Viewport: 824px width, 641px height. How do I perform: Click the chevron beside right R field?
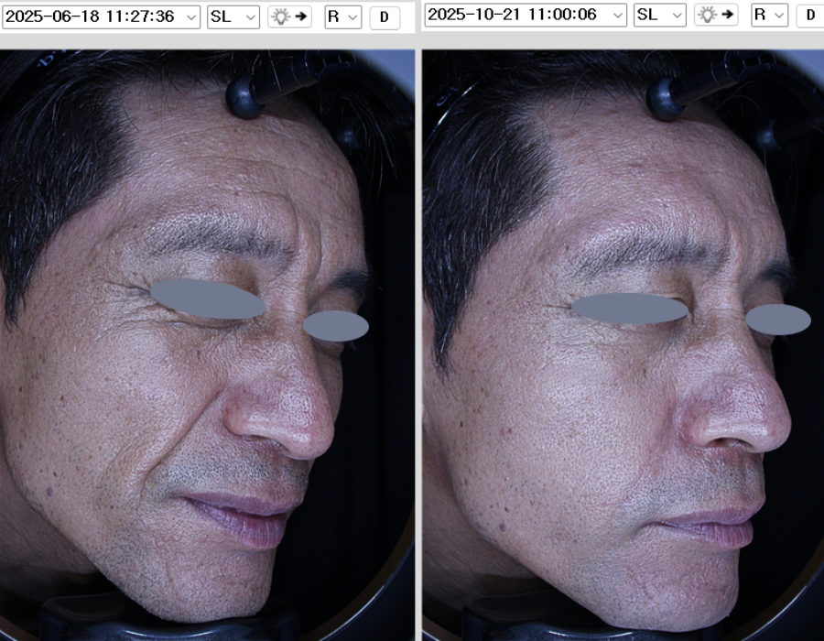coord(779,15)
